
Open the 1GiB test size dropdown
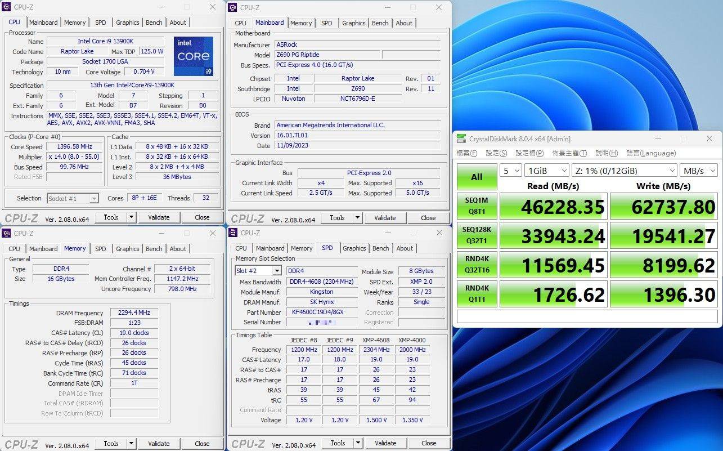click(x=547, y=171)
